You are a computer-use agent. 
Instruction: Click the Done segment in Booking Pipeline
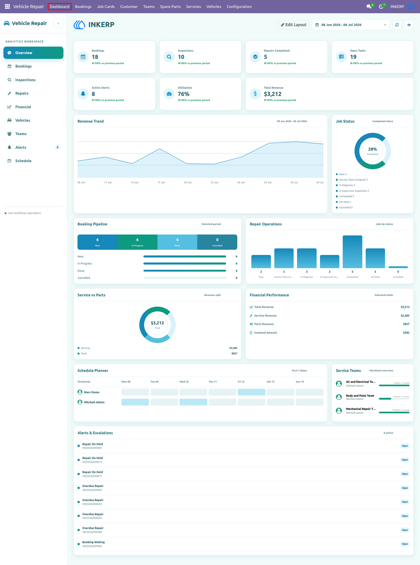pyautogui.click(x=177, y=242)
